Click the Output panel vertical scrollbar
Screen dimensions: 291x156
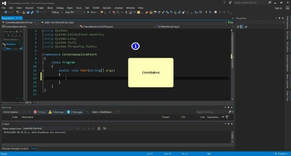coord(232,137)
